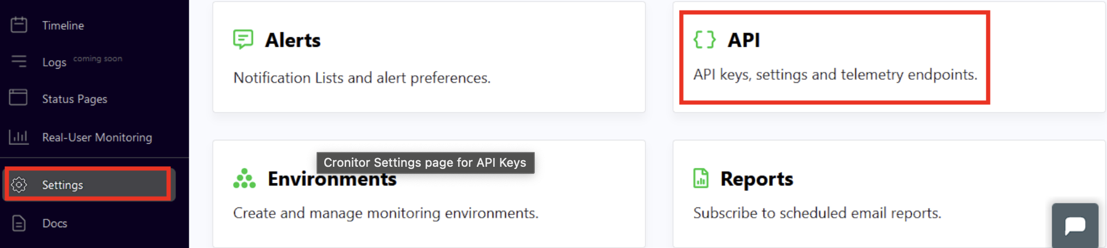Select the Settings sidebar label
Screen dimensions: 1107x248
(63, 185)
